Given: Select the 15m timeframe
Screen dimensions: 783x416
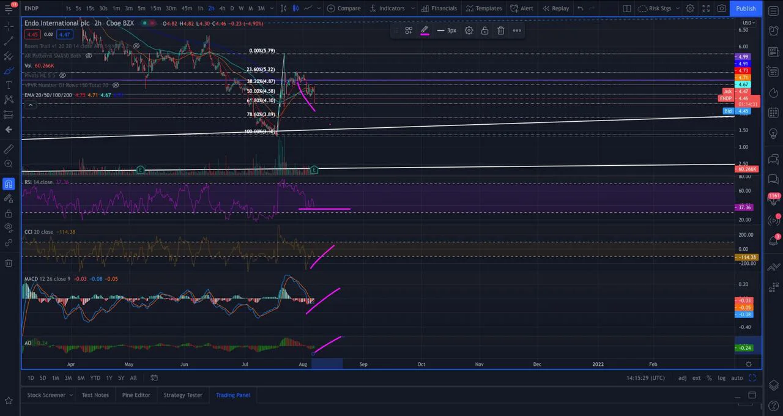Looking at the screenshot, I should [x=155, y=8].
